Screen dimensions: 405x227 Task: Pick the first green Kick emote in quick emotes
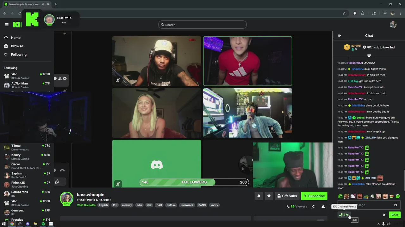pos(340,196)
